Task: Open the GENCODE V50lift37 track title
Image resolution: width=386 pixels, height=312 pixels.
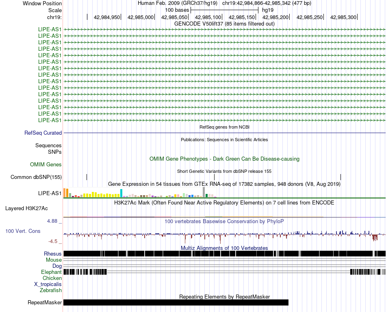Action: [224, 24]
